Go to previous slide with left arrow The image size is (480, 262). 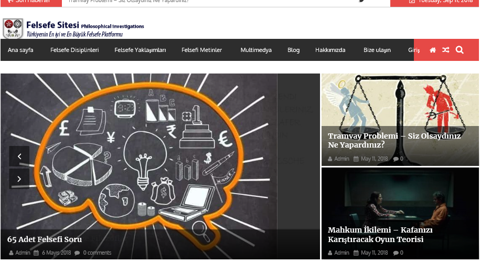coord(19,156)
